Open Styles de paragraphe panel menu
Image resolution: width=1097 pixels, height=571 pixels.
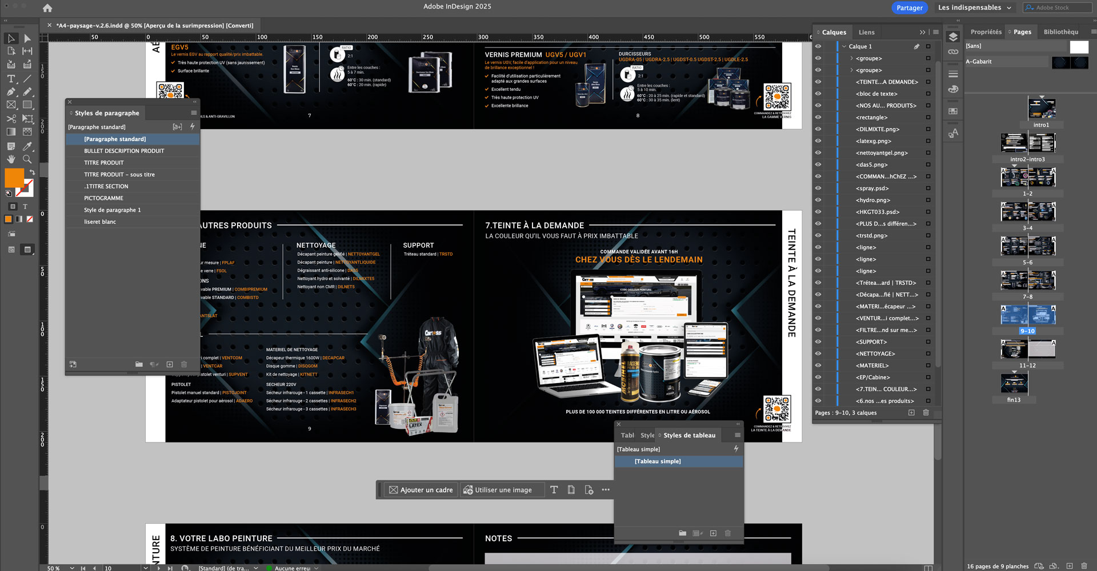point(194,113)
